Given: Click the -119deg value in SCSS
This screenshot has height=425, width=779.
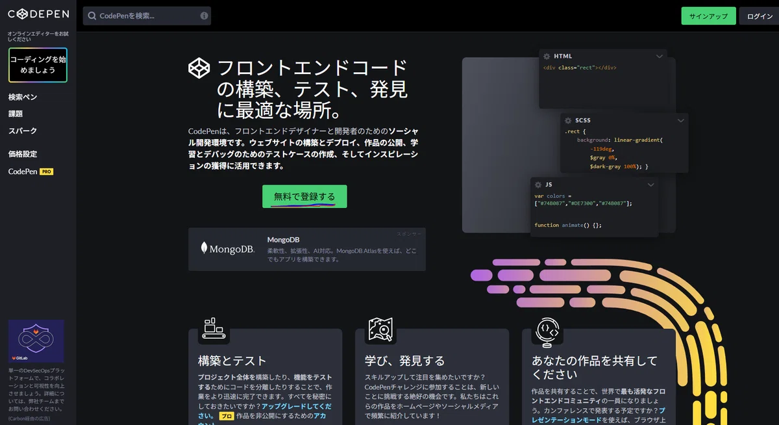Looking at the screenshot, I should 602,149.
